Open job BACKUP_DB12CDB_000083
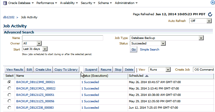215x112 pixels. click(35, 108)
